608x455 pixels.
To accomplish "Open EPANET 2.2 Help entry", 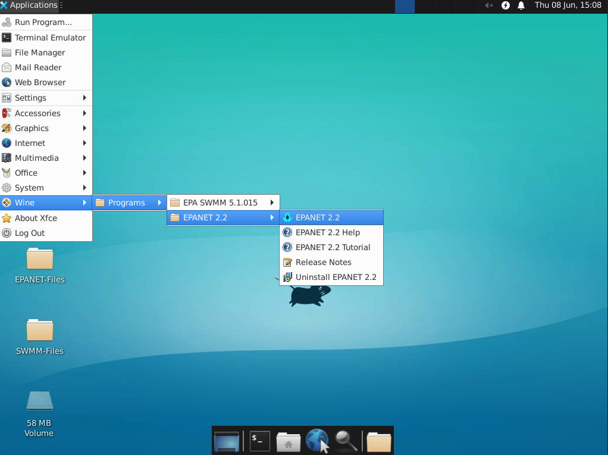I will [x=331, y=232].
